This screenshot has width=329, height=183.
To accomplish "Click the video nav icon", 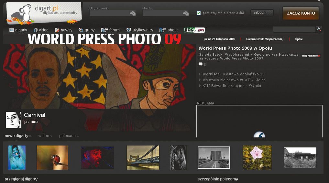I will (36, 30).
